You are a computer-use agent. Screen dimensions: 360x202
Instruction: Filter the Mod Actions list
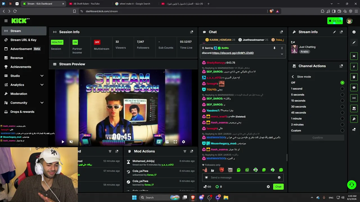click(185, 151)
